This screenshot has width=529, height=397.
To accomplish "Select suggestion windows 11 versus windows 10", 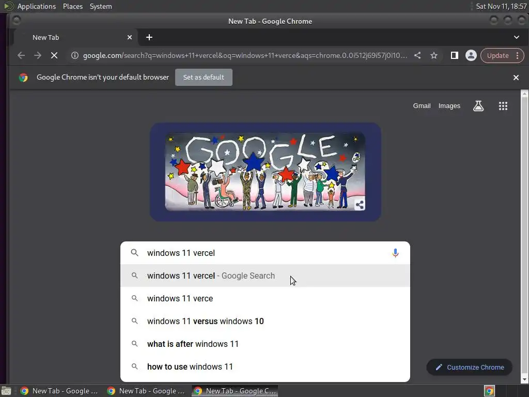I will coord(265,321).
